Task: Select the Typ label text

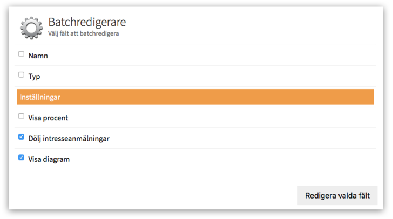Action: click(34, 77)
